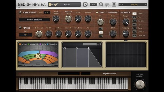This screenshot has width=164, height=92.
Task: Select next preset arrow
Action: (122, 5)
